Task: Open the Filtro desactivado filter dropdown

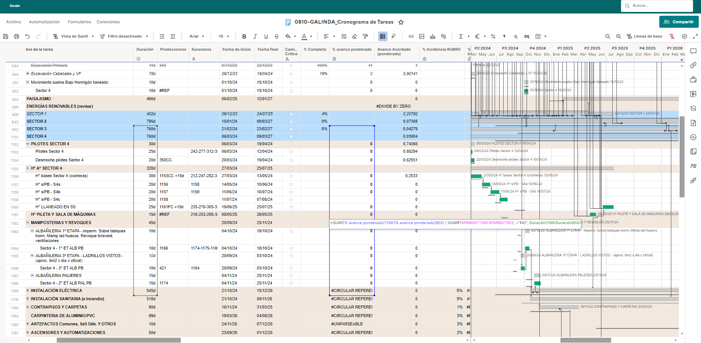Action: [124, 36]
